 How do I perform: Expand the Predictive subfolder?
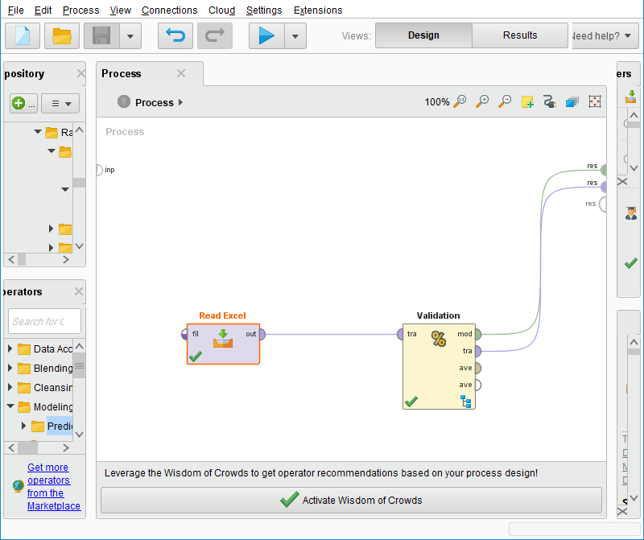[x=24, y=426]
